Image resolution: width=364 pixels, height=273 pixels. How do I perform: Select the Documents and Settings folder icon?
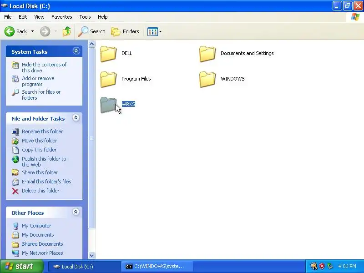(207, 54)
